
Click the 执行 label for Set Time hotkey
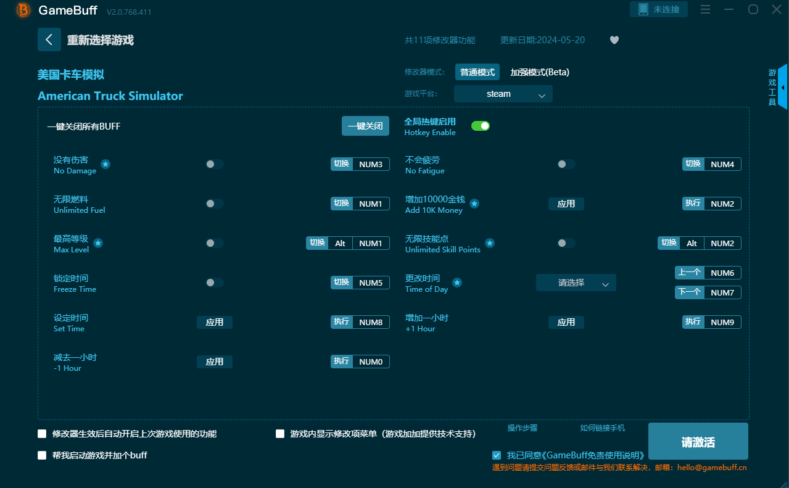coord(342,322)
